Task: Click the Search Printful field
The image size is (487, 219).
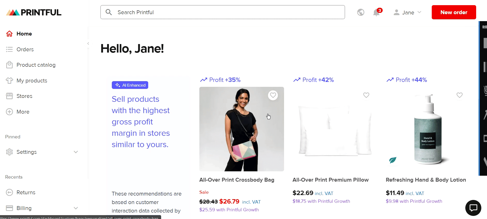Action: click(223, 12)
